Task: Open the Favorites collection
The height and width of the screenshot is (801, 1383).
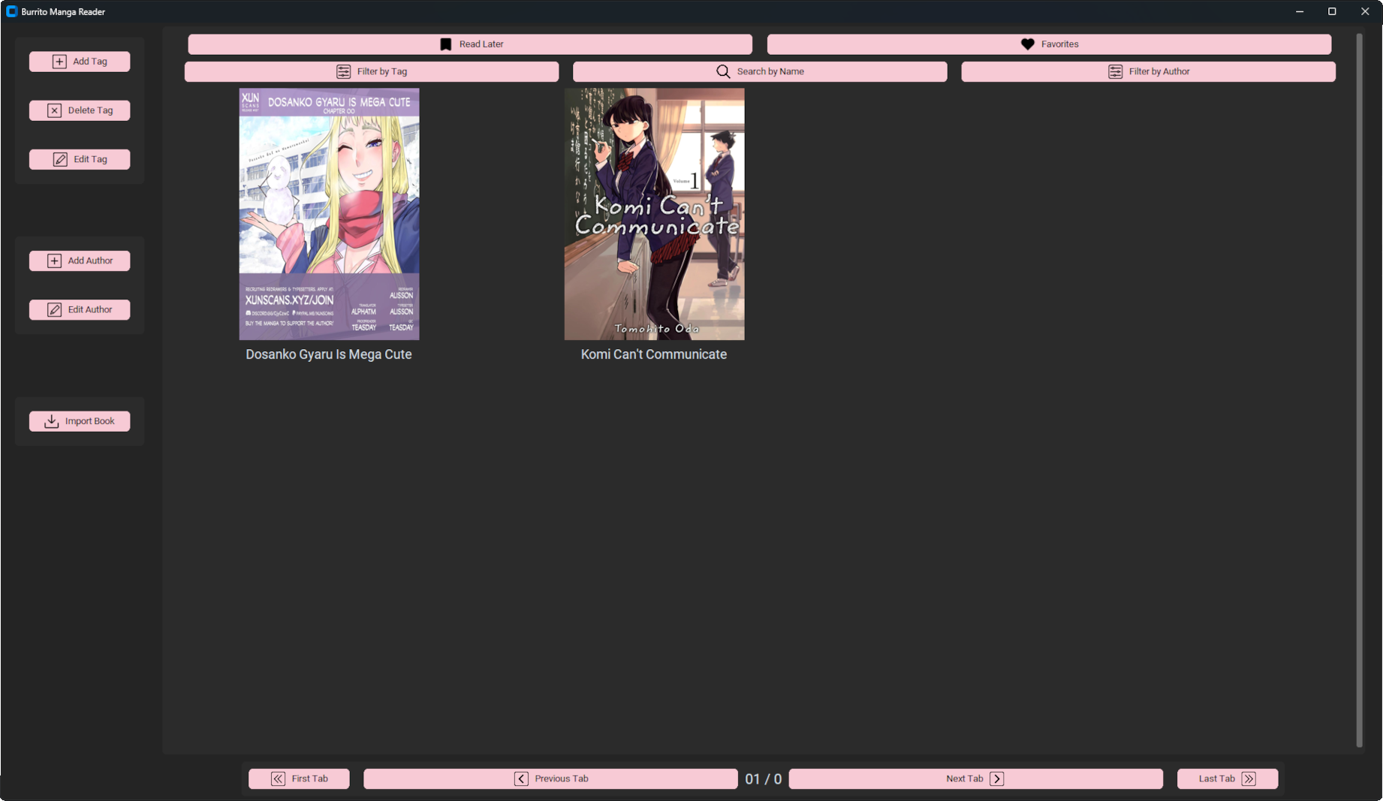Action: coord(1048,44)
